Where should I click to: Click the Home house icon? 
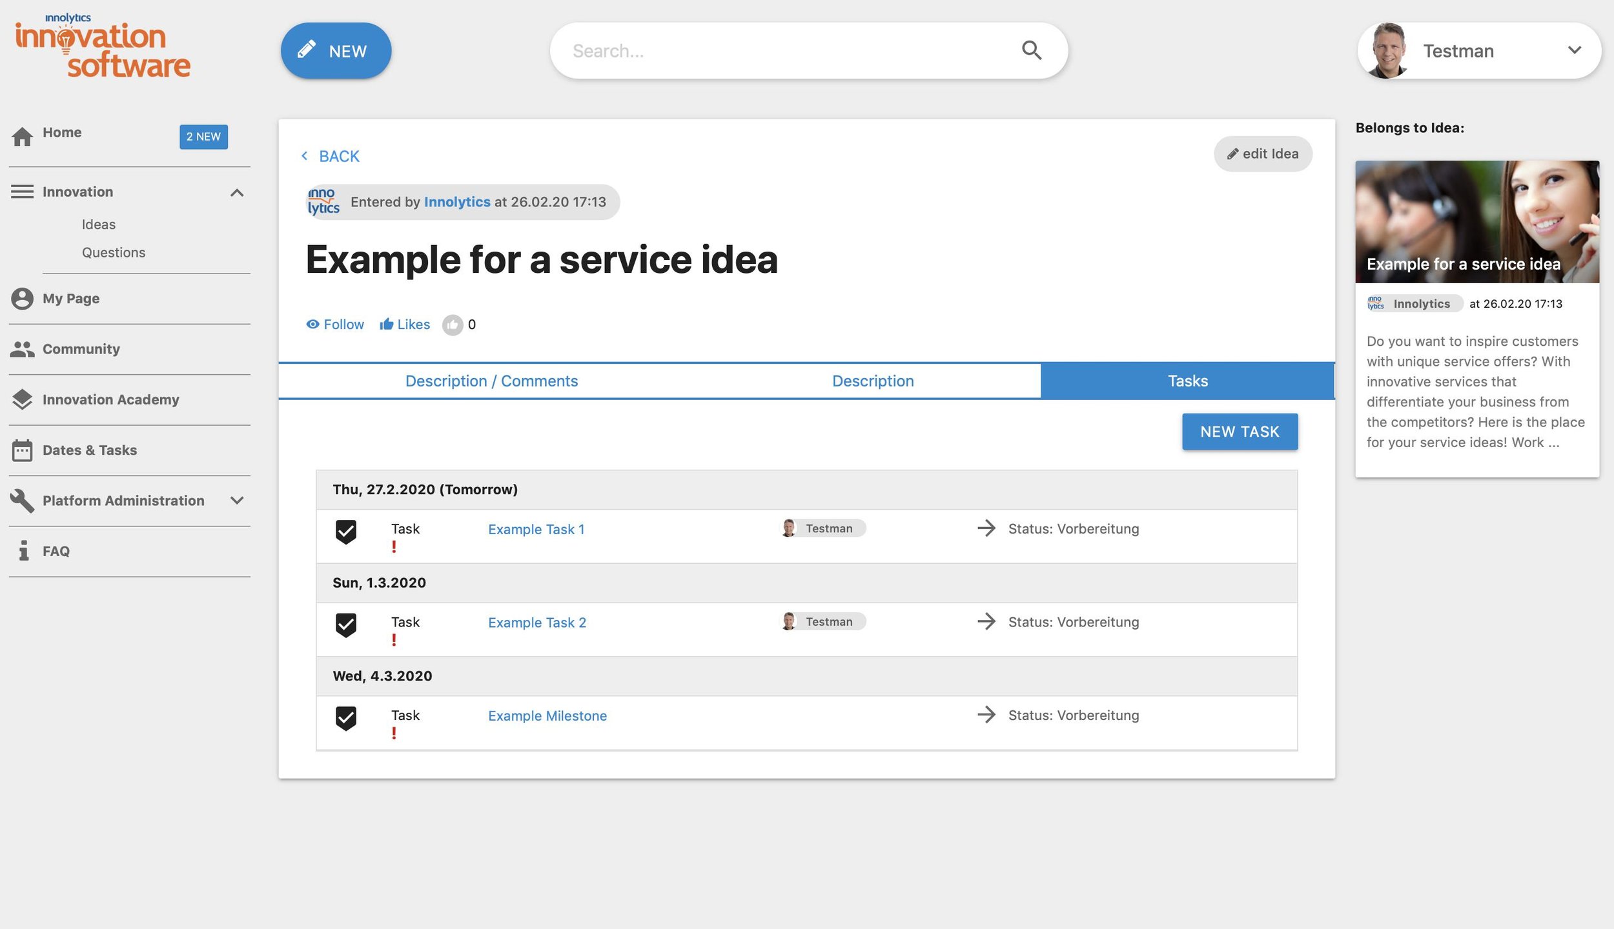coord(22,136)
